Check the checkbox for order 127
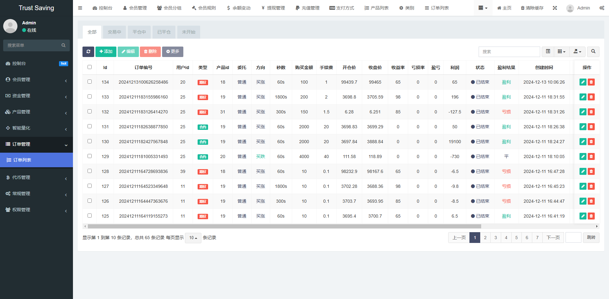This screenshot has height=299, width=609. [89, 186]
